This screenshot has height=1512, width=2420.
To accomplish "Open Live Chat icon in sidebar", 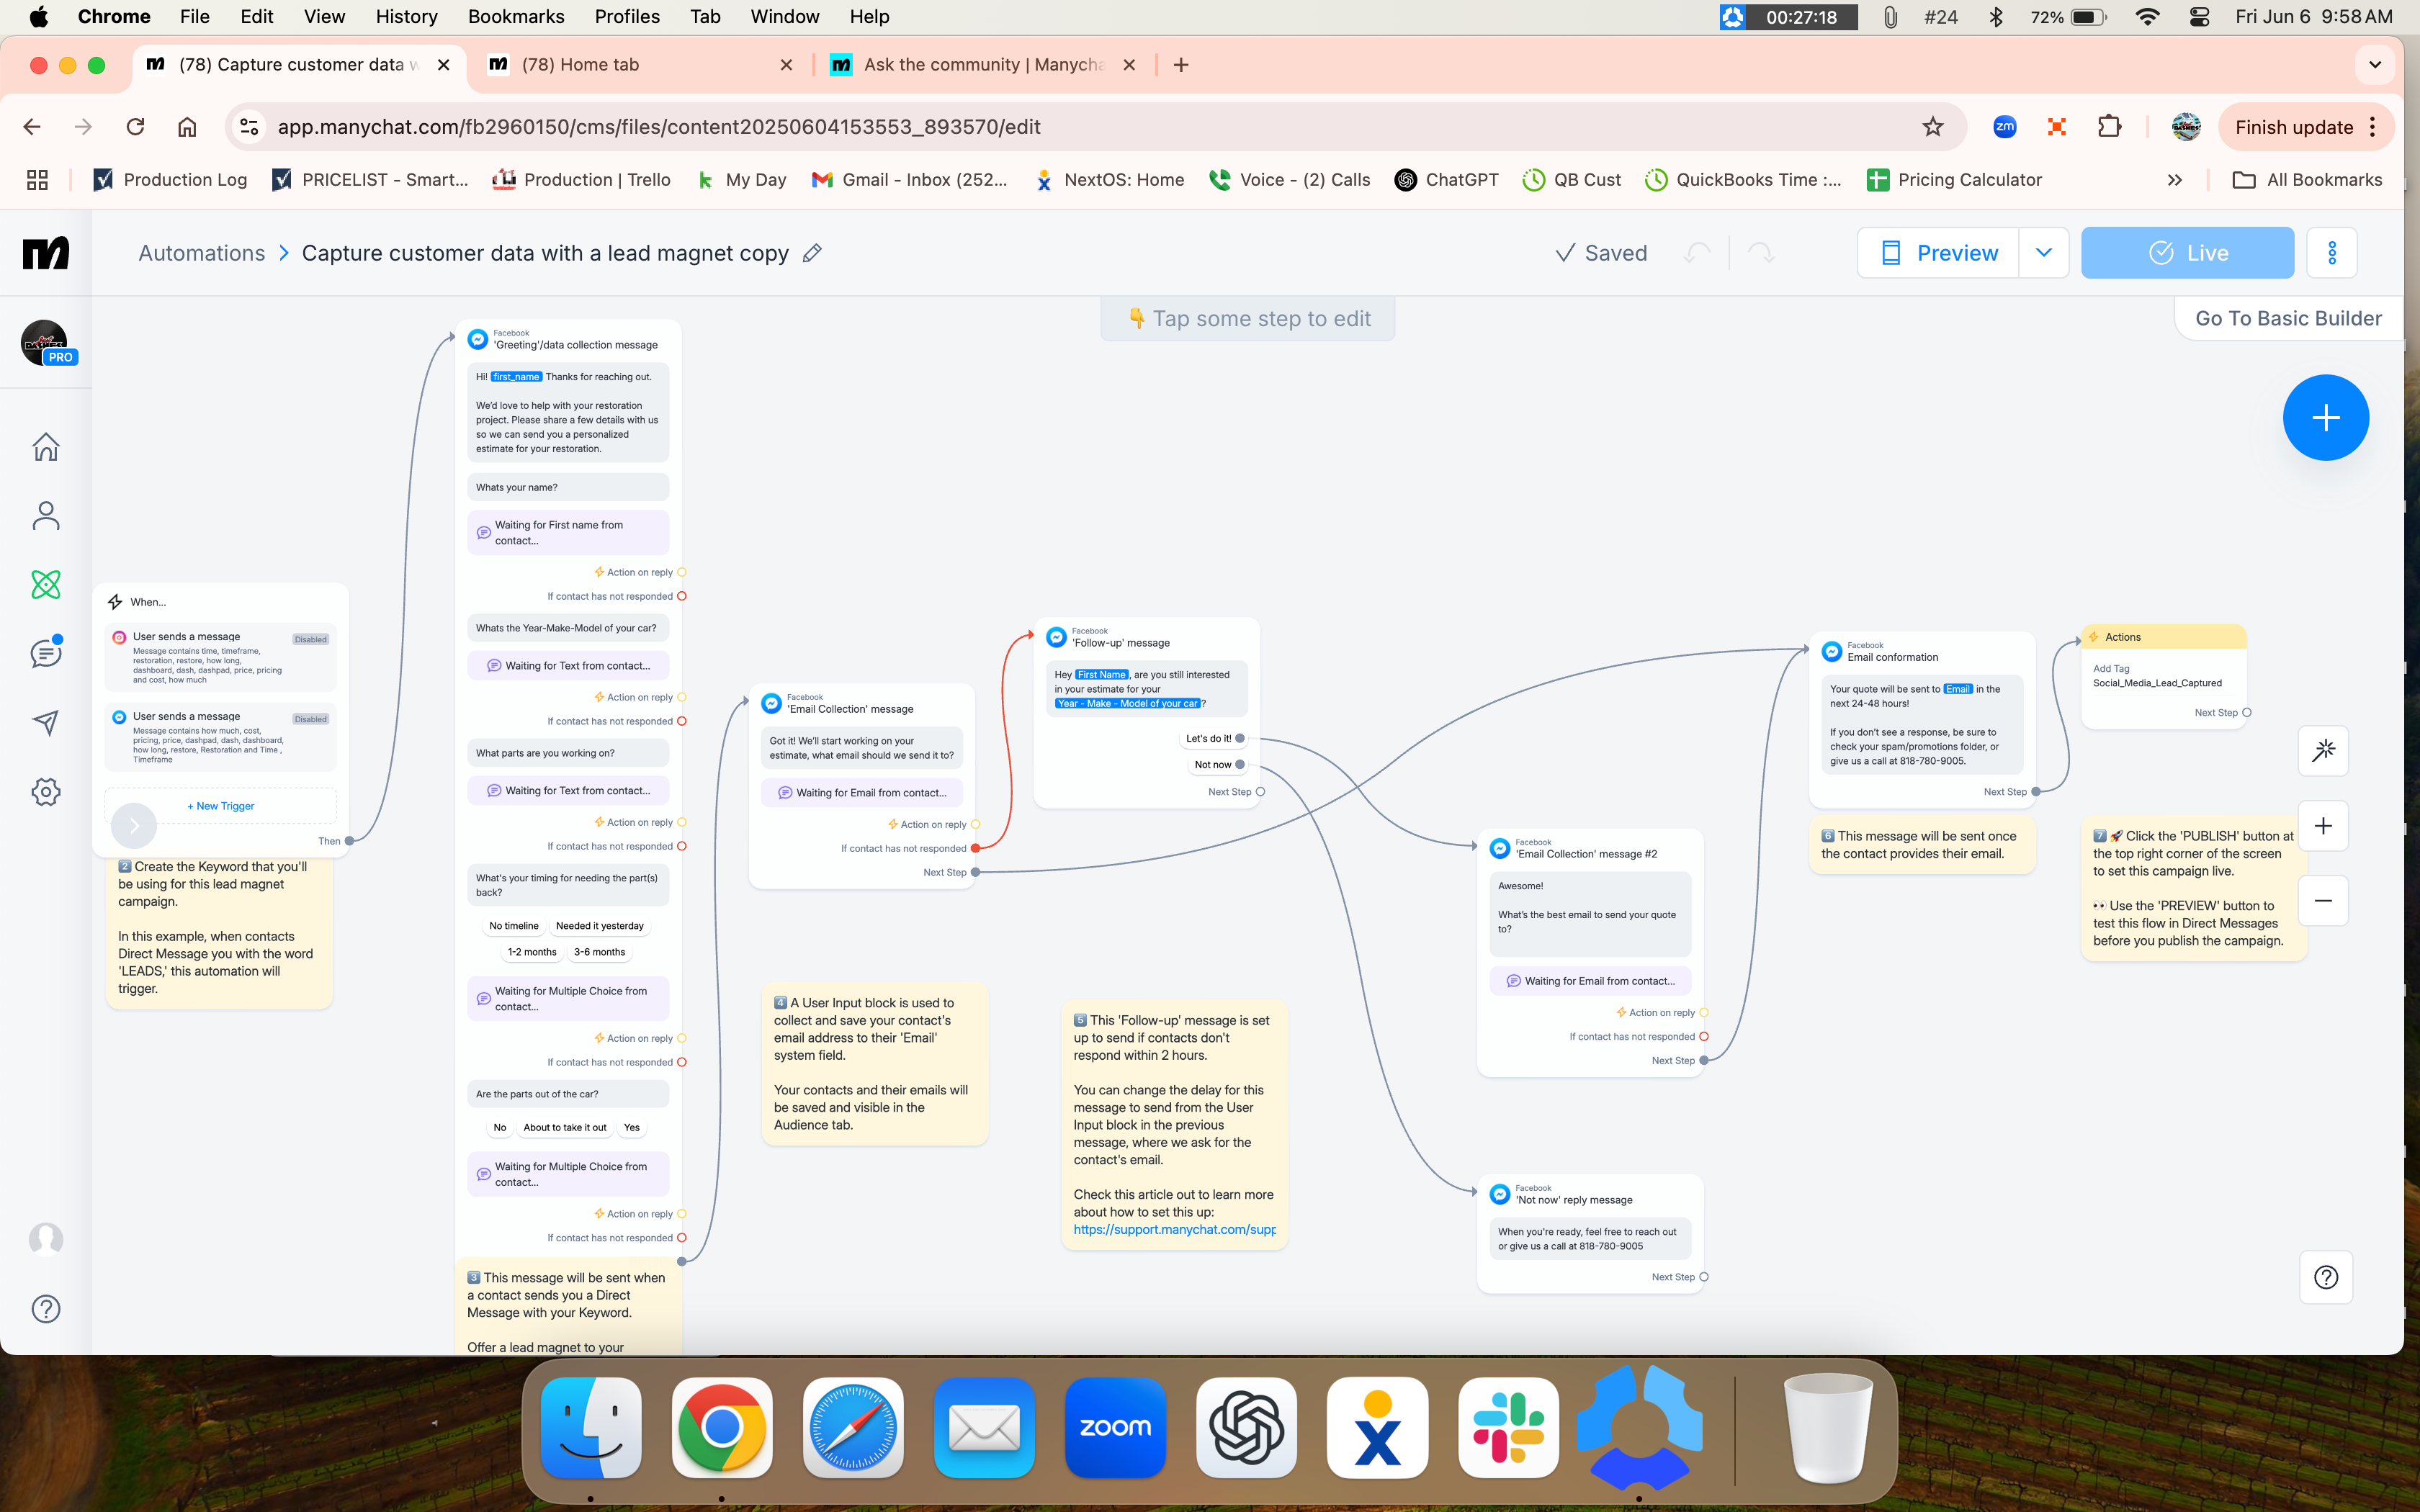I will coord(46,653).
